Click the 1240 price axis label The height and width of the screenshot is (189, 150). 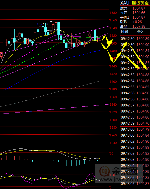tap(113, 143)
